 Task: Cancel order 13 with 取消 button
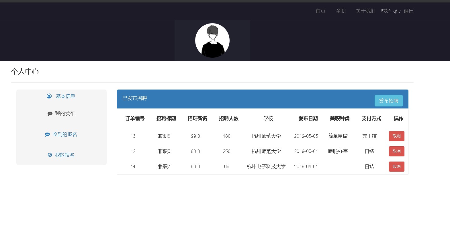tap(396, 136)
